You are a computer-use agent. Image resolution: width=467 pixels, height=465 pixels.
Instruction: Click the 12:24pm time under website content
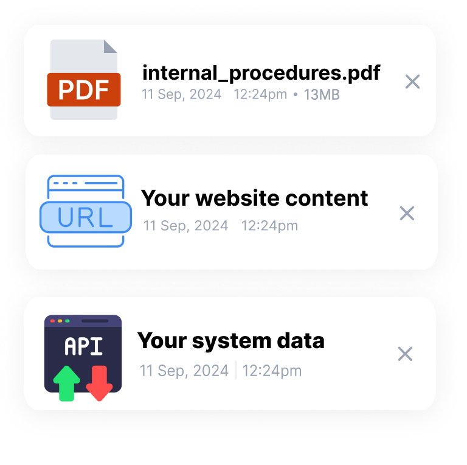[269, 226]
